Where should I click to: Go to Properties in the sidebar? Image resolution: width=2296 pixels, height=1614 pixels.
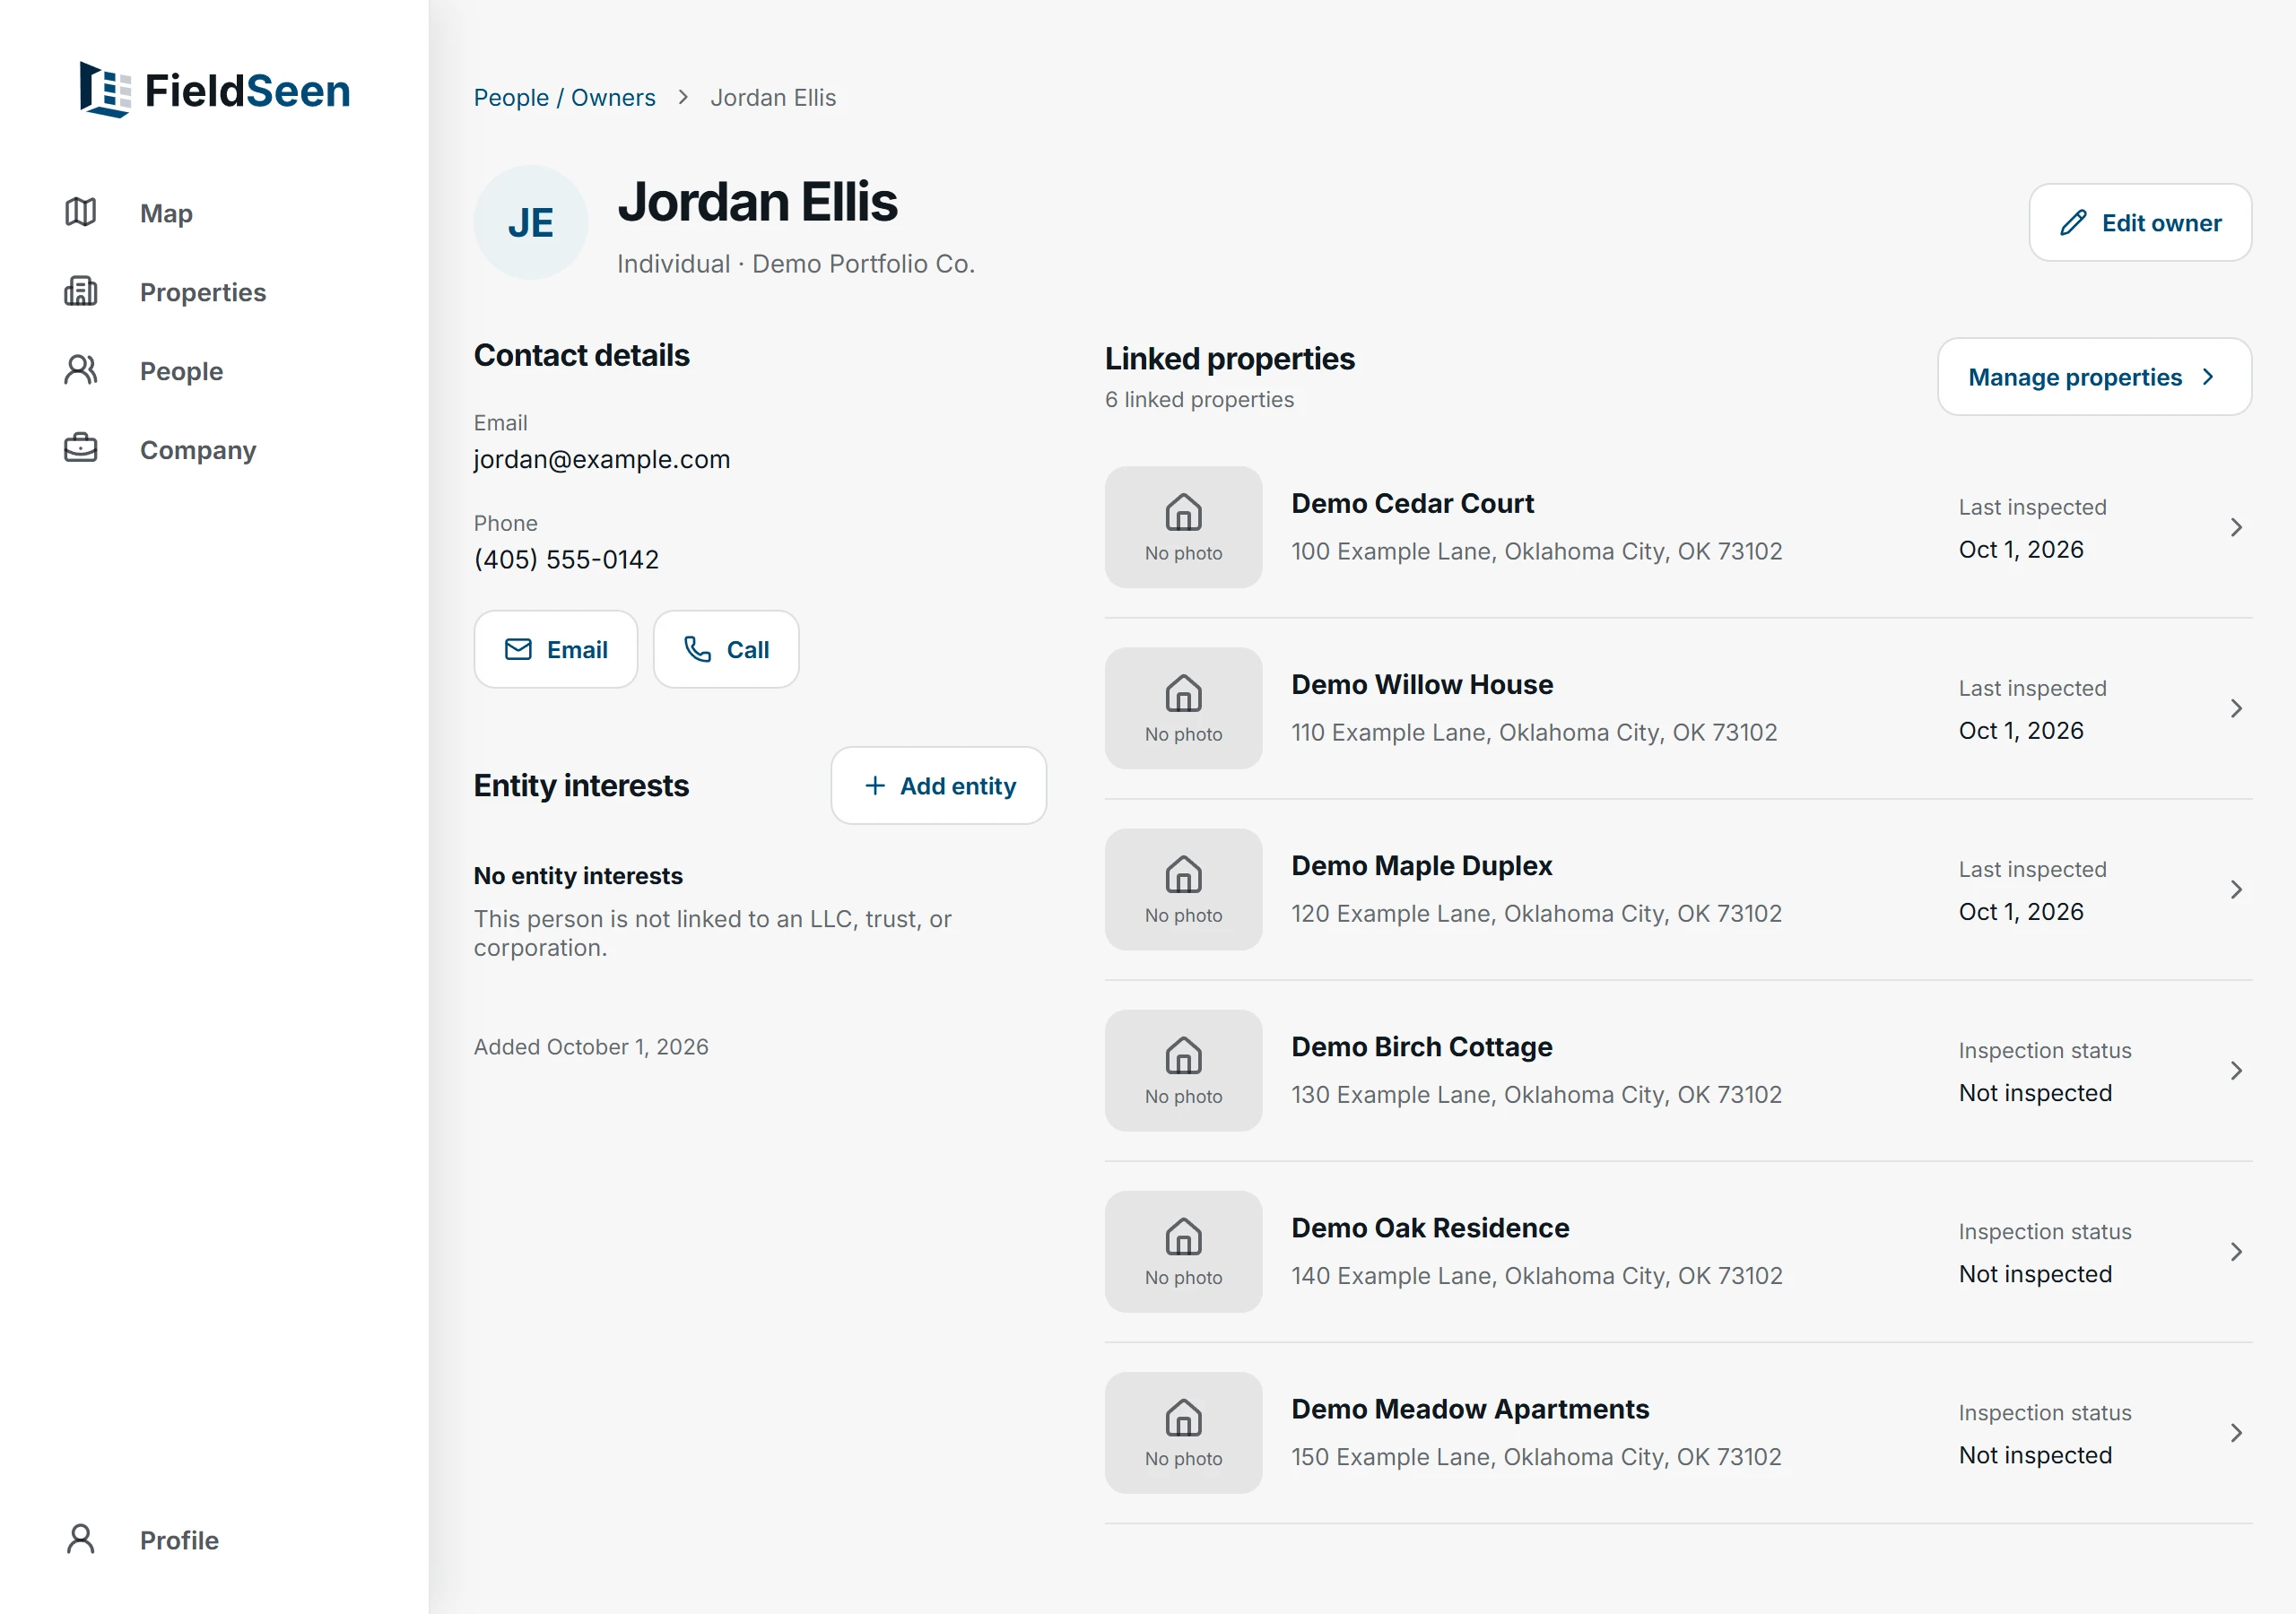(x=203, y=292)
